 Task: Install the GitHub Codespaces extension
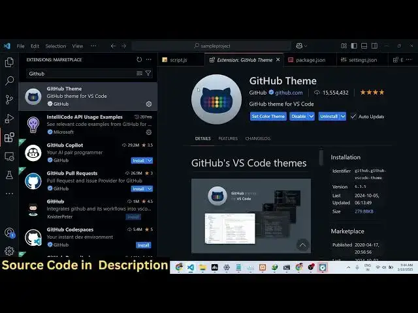tap(144, 245)
